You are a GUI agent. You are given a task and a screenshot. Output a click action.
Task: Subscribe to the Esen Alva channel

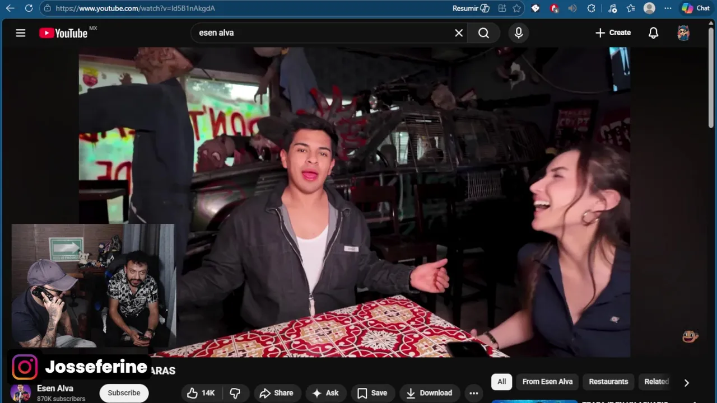(124, 393)
